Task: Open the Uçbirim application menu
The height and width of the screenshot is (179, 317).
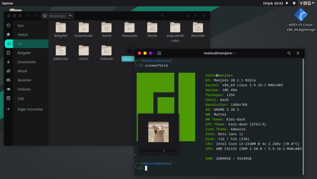Action: (x=7, y=3)
